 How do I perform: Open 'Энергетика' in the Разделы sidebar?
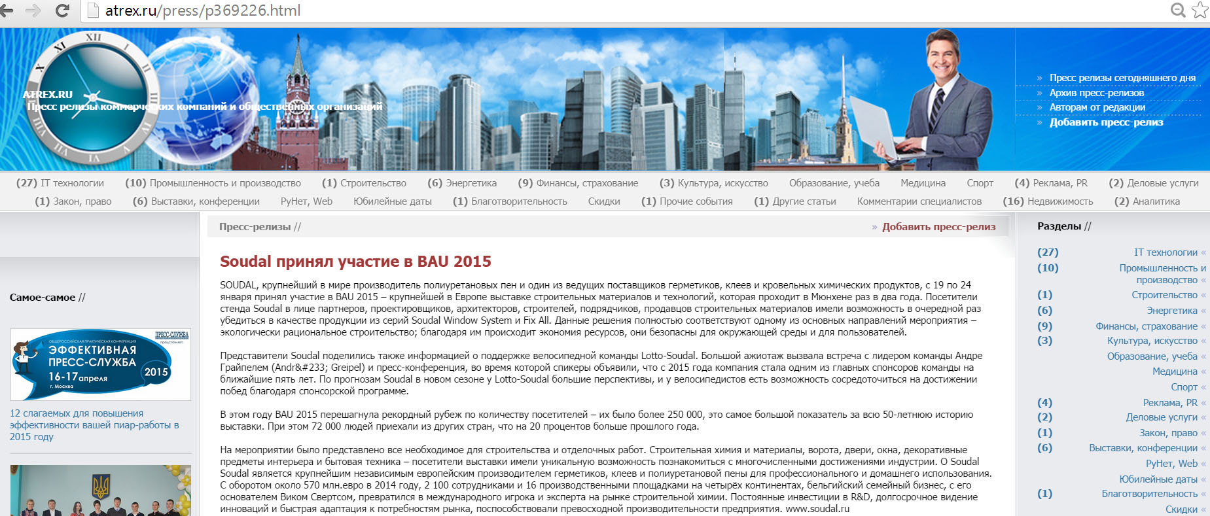tap(1172, 311)
